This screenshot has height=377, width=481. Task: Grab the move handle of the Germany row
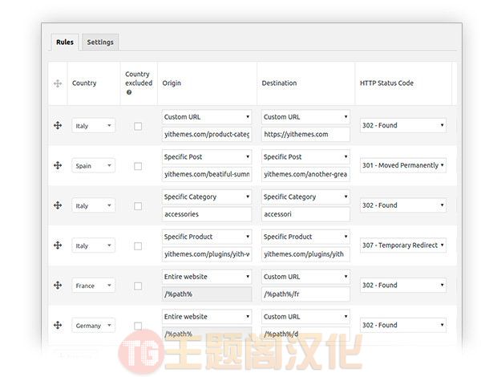pos(58,325)
